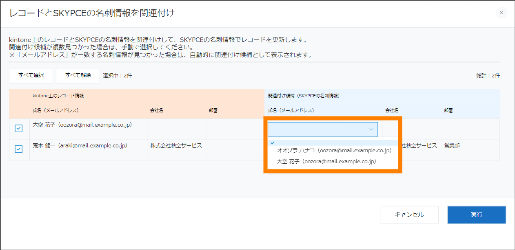
Task: Click the 選択中:2件 selection count label
Action: [118, 75]
